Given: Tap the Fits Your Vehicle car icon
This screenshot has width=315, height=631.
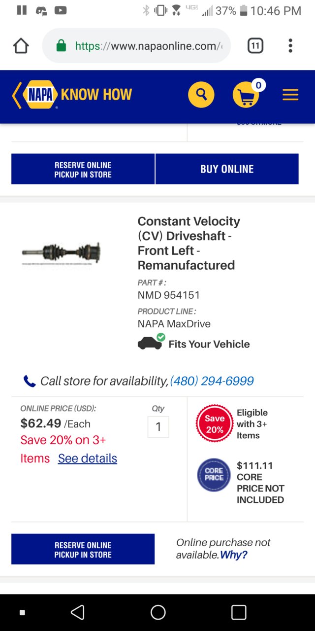Looking at the screenshot, I should tap(151, 342).
